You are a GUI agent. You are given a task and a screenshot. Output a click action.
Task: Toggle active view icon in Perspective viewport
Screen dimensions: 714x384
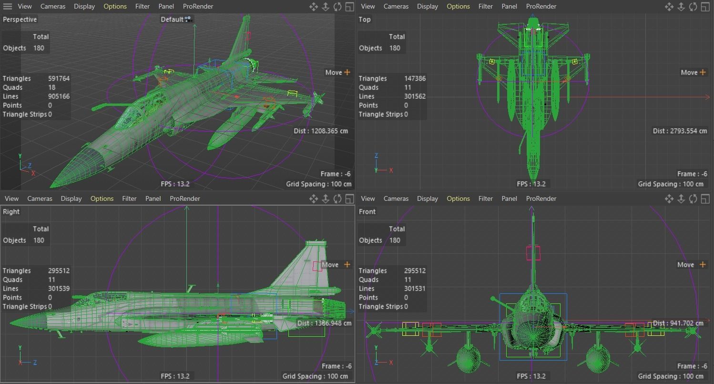[x=350, y=6]
